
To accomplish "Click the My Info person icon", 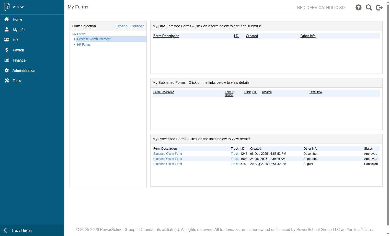I will pyautogui.click(x=7, y=30).
